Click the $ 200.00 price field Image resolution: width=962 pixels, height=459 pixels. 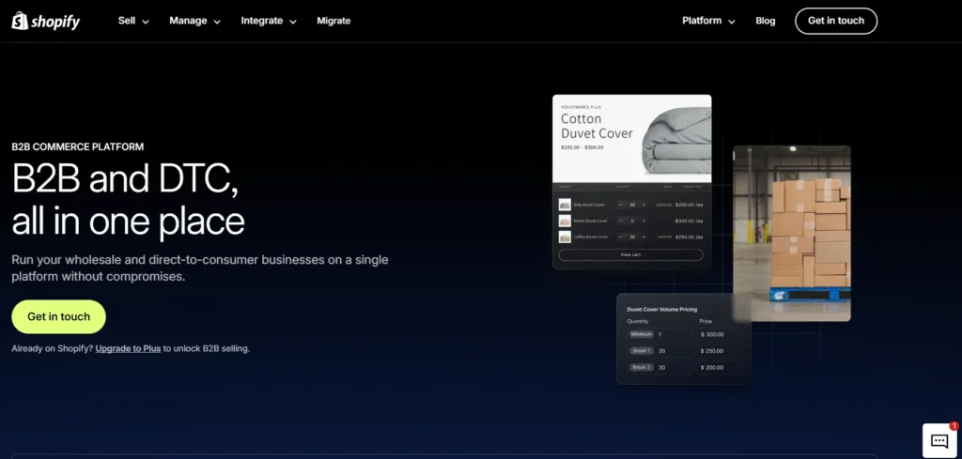pyautogui.click(x=719, y=368)
